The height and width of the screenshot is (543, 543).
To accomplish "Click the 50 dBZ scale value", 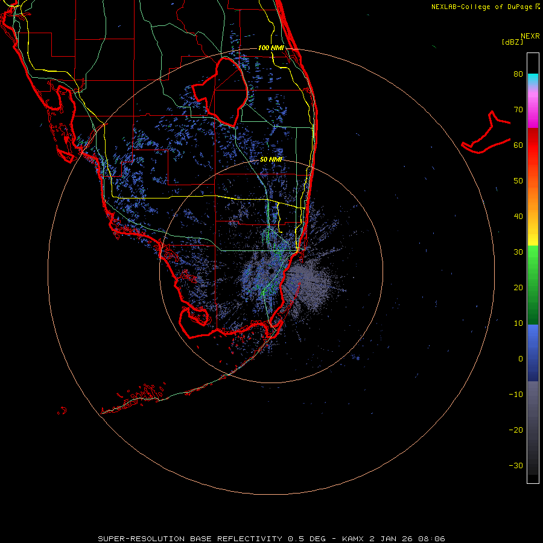I will (x=518, y=181).
